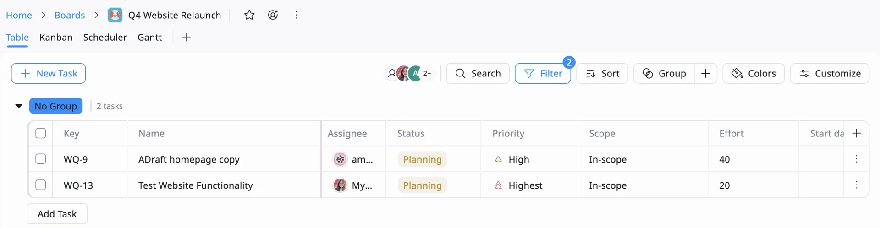Switch to the Kanban view
880x228 pixels.
[x=56, y=37]
